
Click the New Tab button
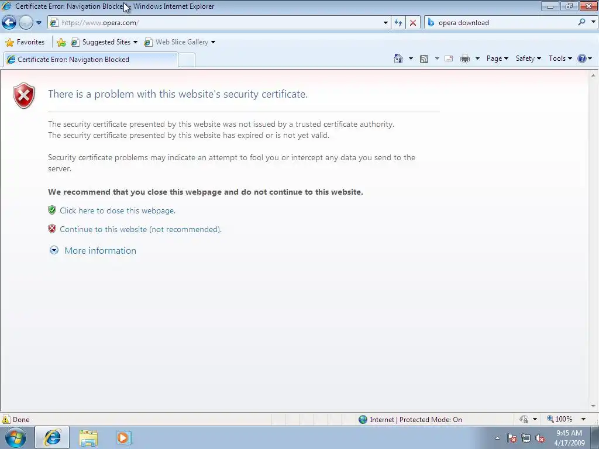tap(187, 60)
